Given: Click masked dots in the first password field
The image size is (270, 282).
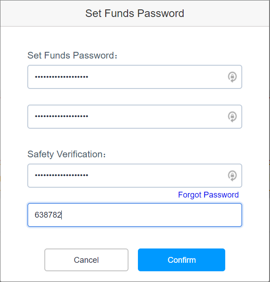Looking at the screenshot, I should (61, 77).
